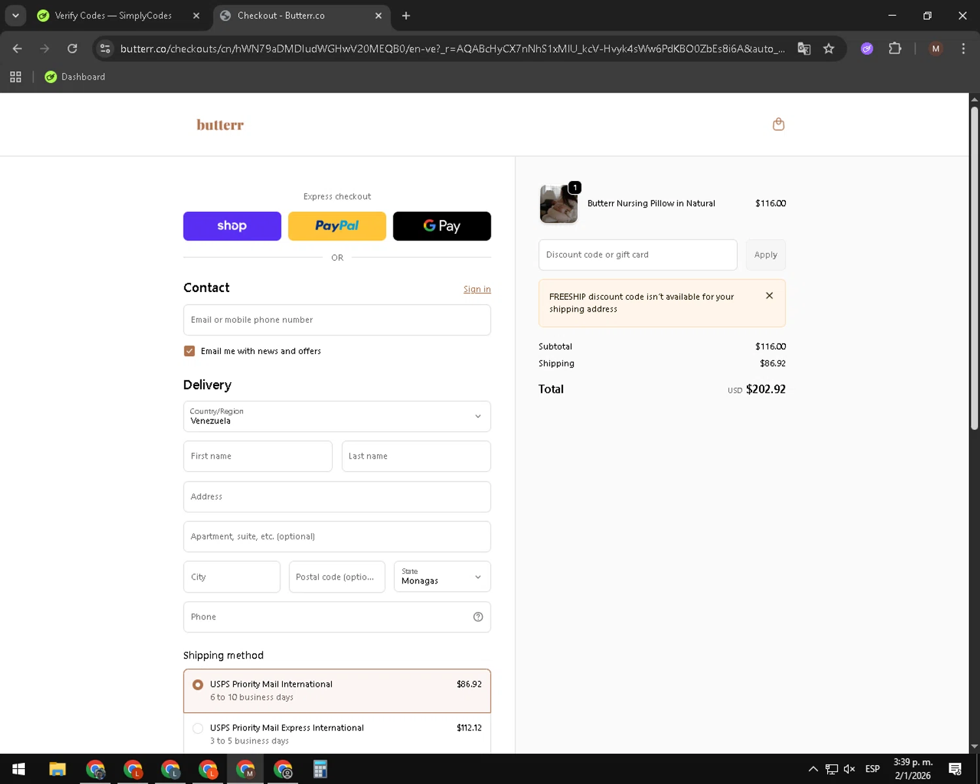980x784 pixels.
Task: Open the Country/Region dropdown
Action: (337, 416)
